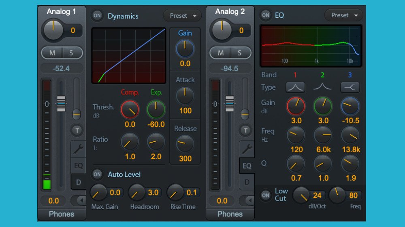Image resolution: width=405 pixels, height=227 pixels.
Task: Click Band 3 shelf filter type icon
Action: point(350,87)
